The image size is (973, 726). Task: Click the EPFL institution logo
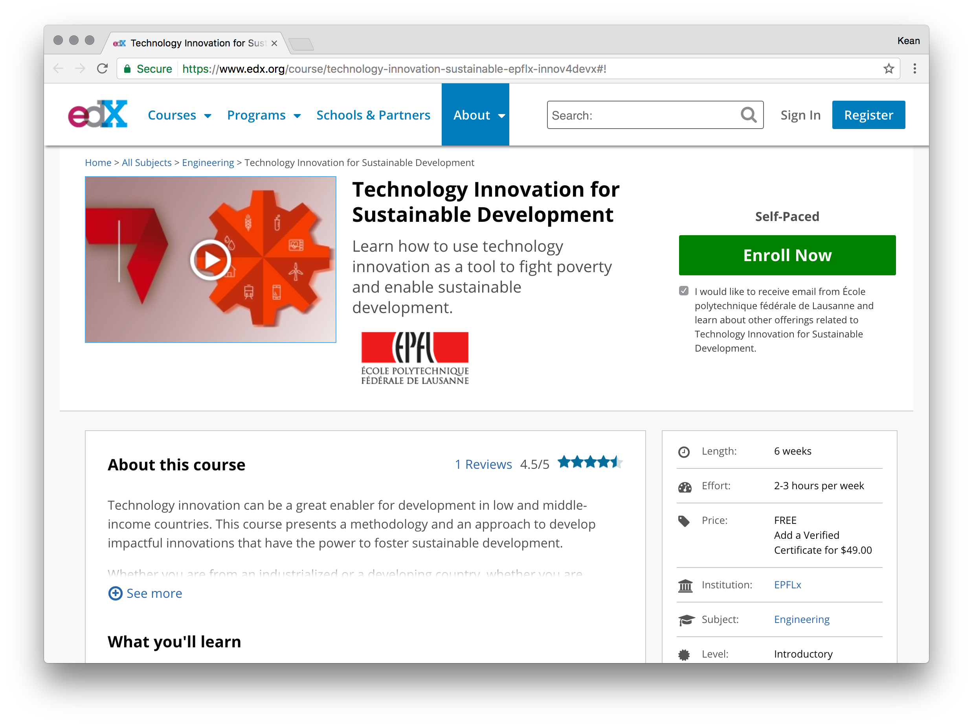point(415,358)
